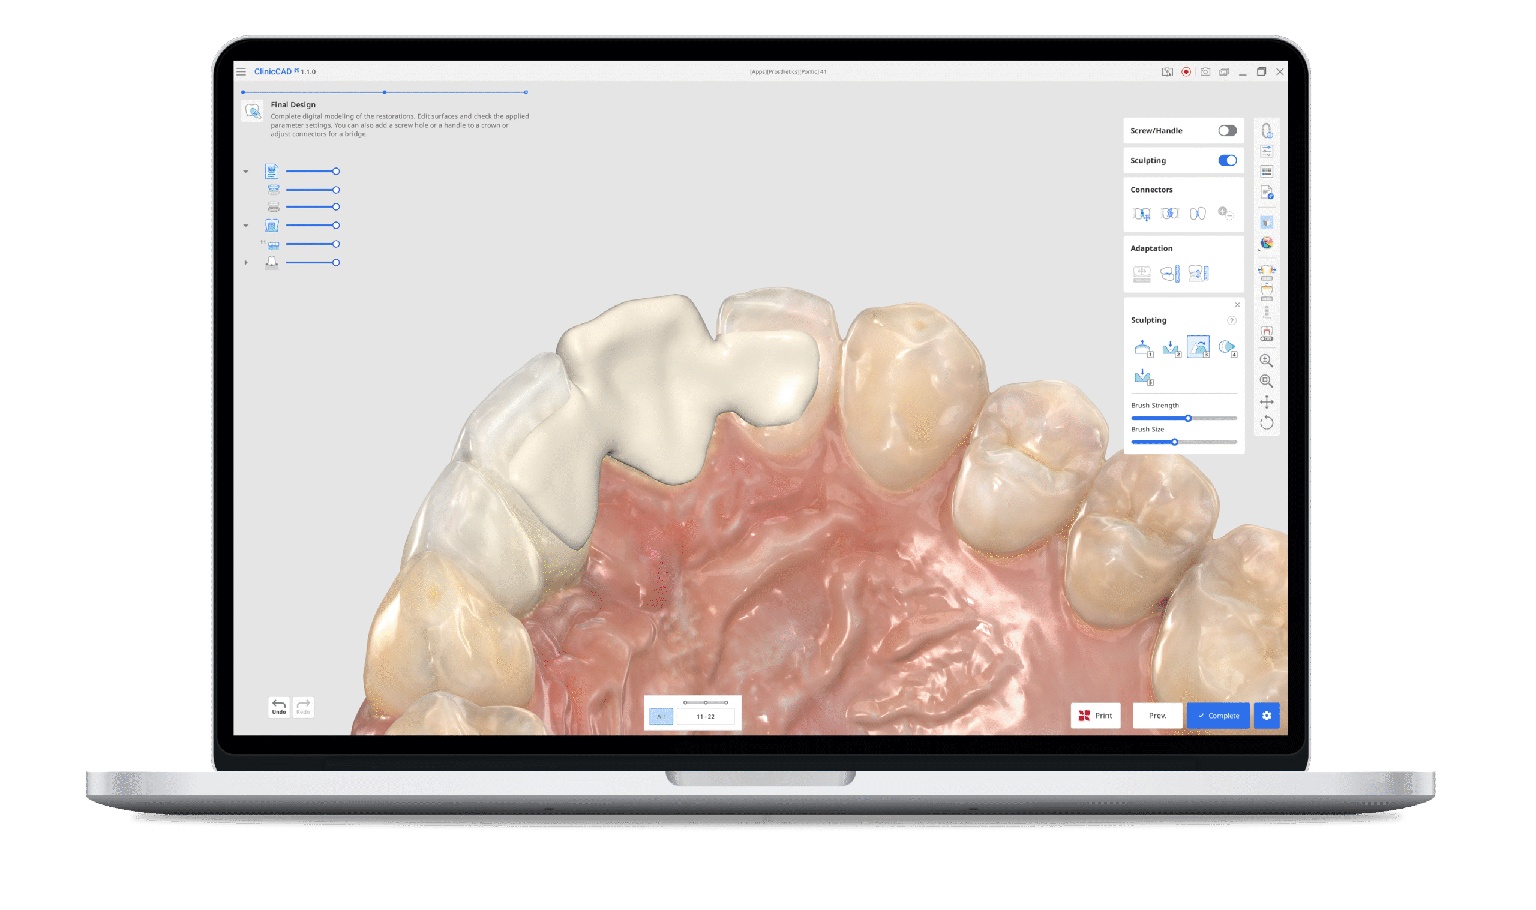Click the Complete button
Image resolution: width=1536 pixels, height=910 pixels.
[1218, 716]
